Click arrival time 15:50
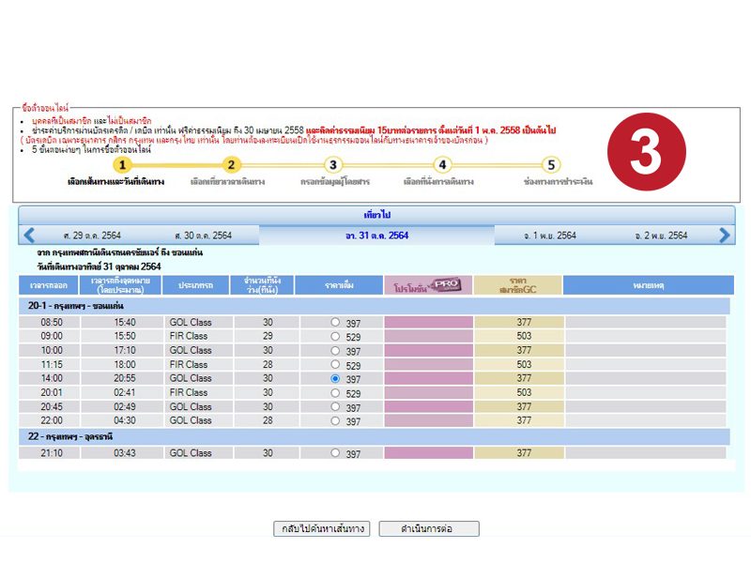The height and width of the screenshot is (563, 751). point(125,336)
